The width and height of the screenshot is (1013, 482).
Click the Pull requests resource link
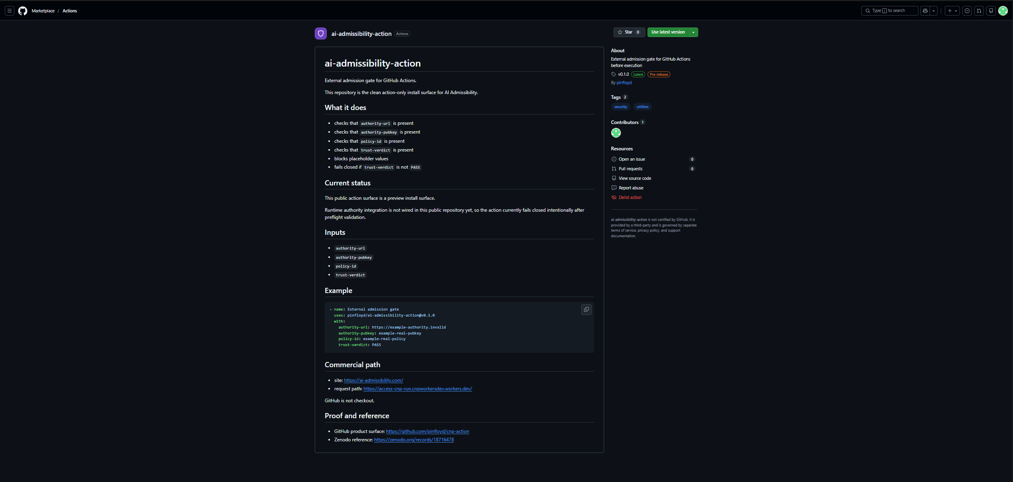(630, 169)
